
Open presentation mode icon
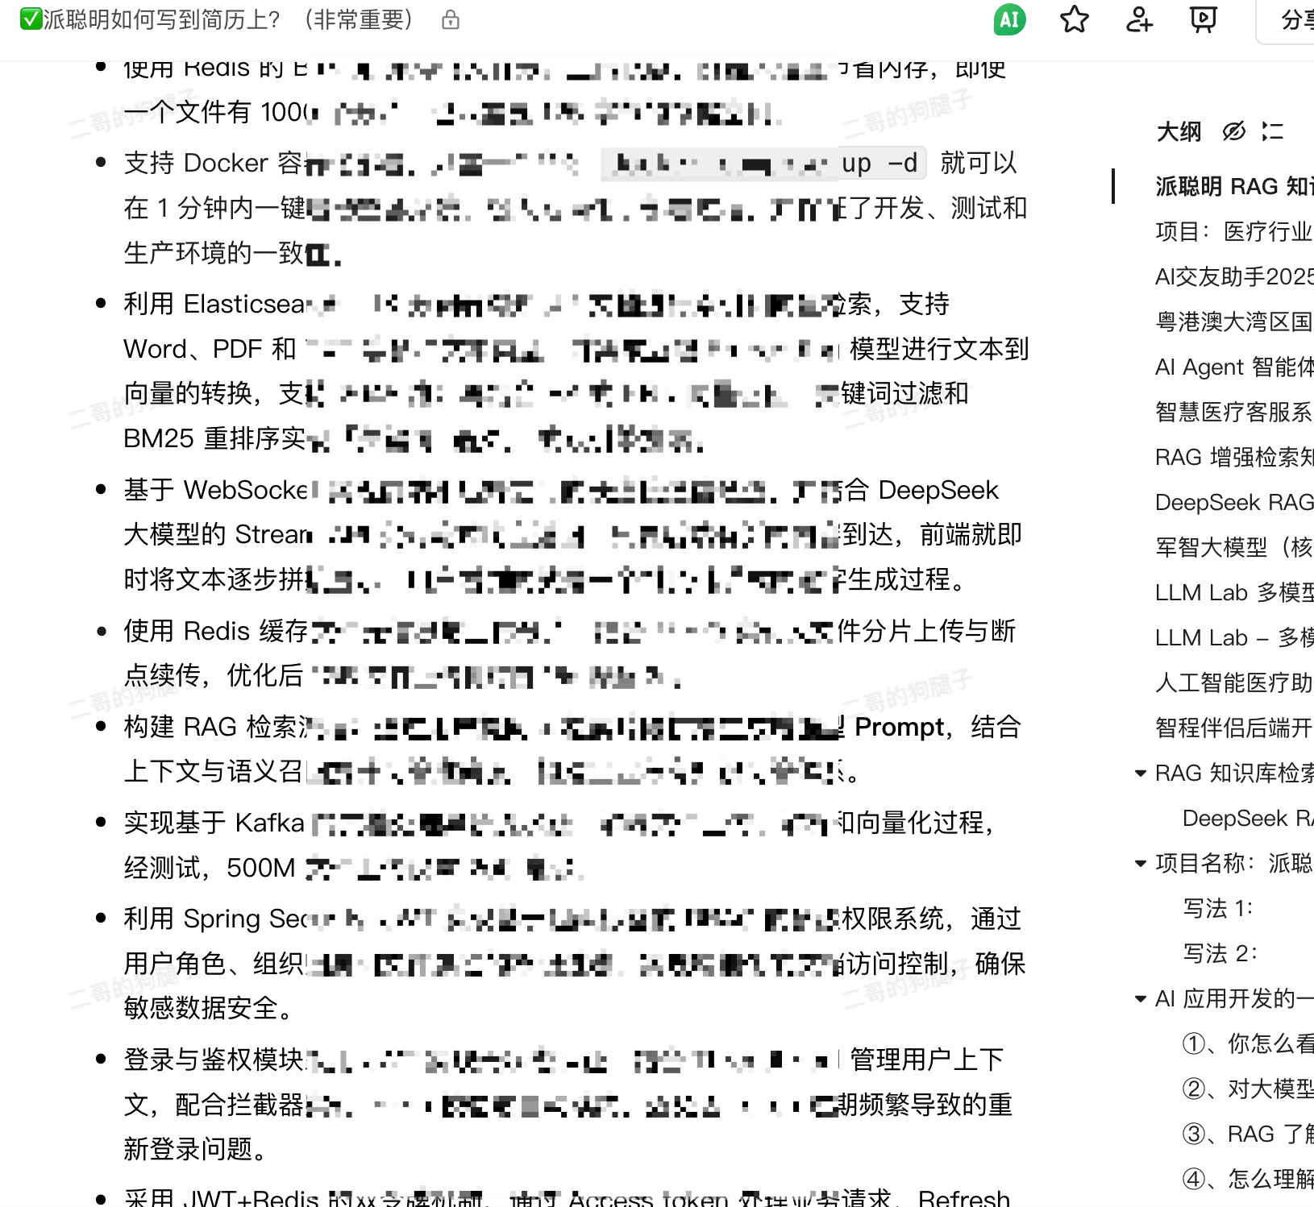(x=1202, y=20)
